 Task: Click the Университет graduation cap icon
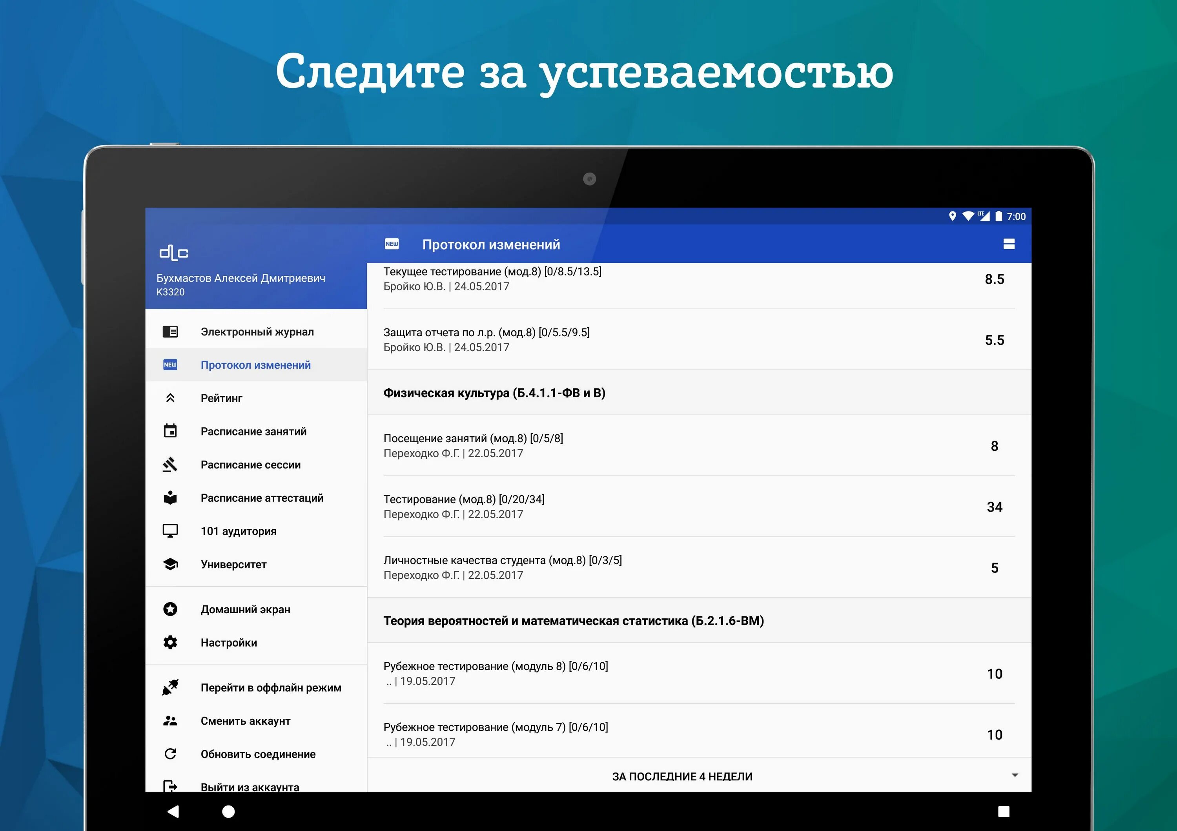pos(170,564)
